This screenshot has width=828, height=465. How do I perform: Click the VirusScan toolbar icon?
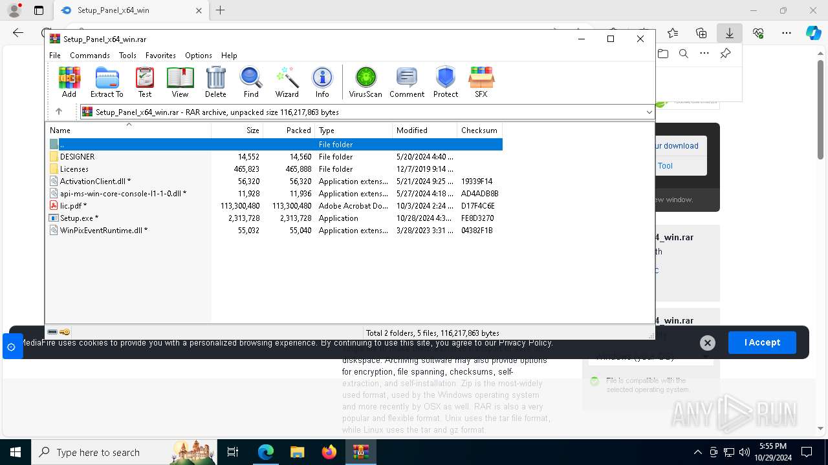[x=365, y=83]
